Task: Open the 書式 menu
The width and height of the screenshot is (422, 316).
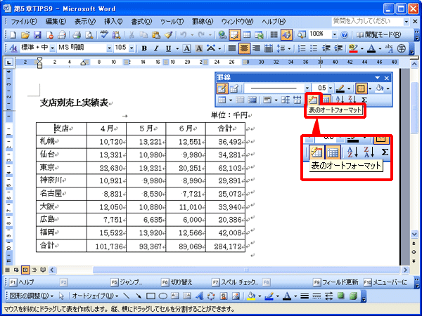Action: (x=141, y=22)
